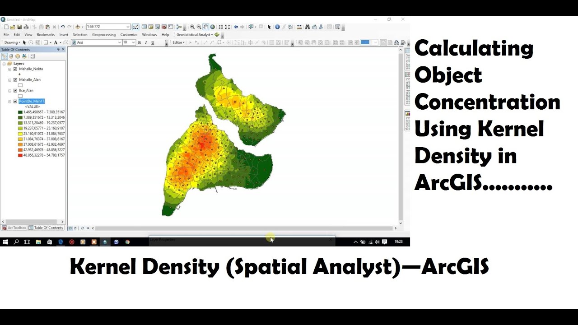The height and width of the screenshot is (325, 578).
Task: Switch to Table Of Contents tab
Action: (46, 228)
